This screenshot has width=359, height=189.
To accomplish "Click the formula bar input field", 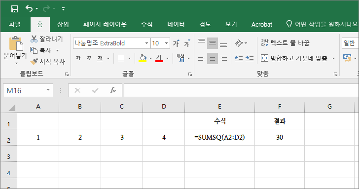I will pos(241,90).
